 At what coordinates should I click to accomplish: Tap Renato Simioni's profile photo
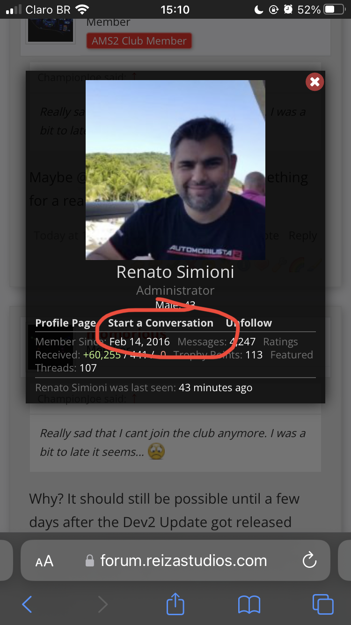pos(175,170)
